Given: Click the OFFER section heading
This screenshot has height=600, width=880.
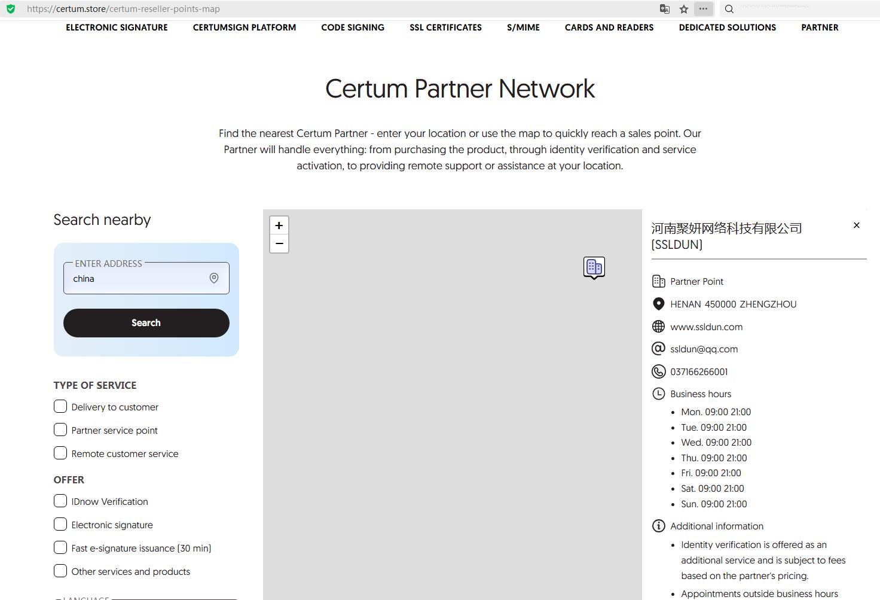Looking at the screenshot, I should (x=69, y=480).
